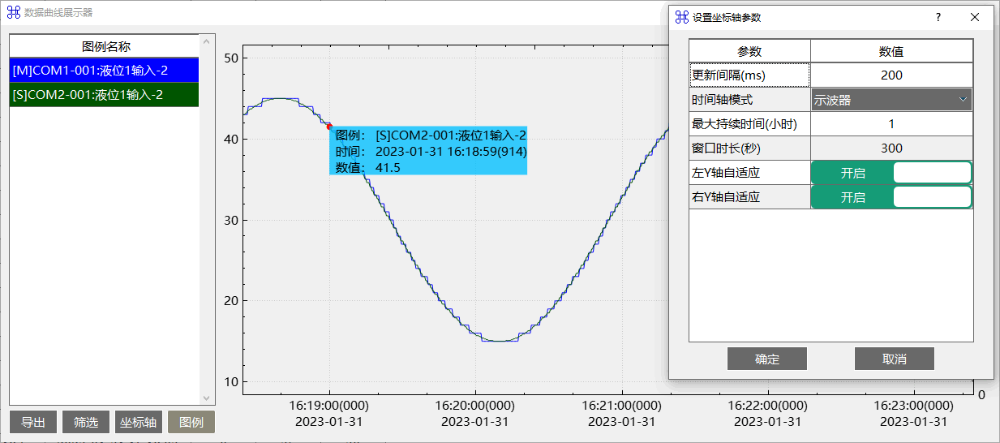Viewport: 1000px width, 443px height.
Task: Toggle the 图例 legend button
Action: point(191,422)
